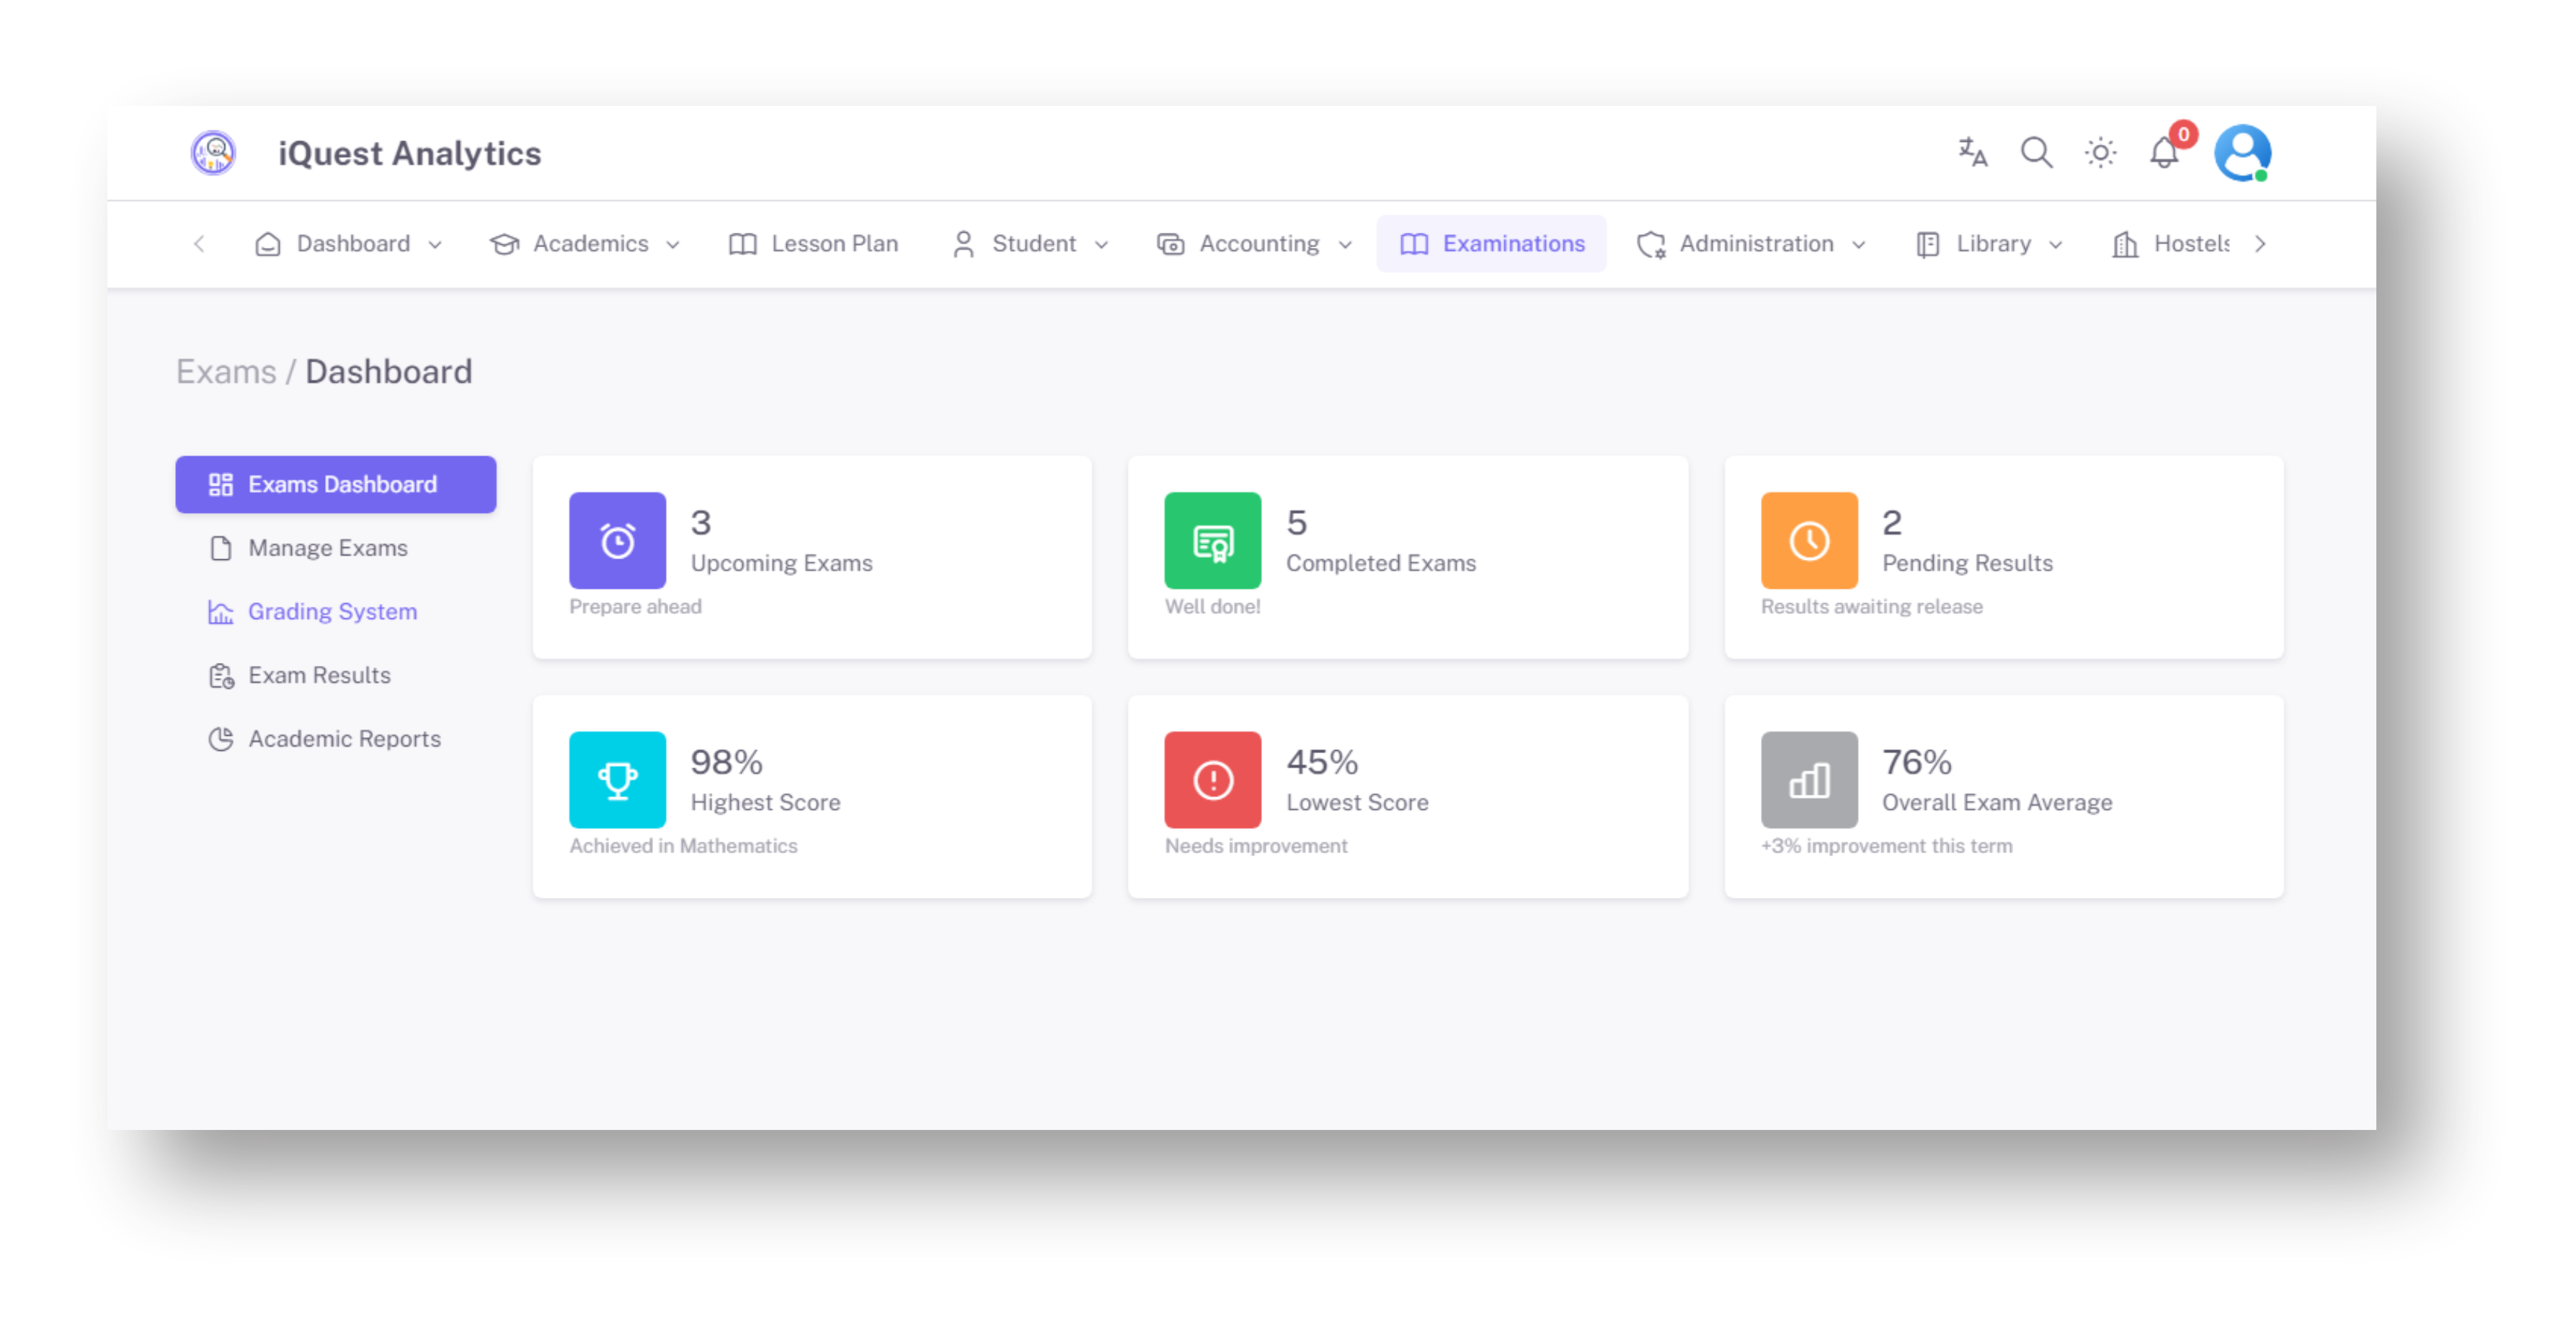Click the iQuest Analytics logo
Screen dimensions: 2576x1331
(x=213, y=153)
